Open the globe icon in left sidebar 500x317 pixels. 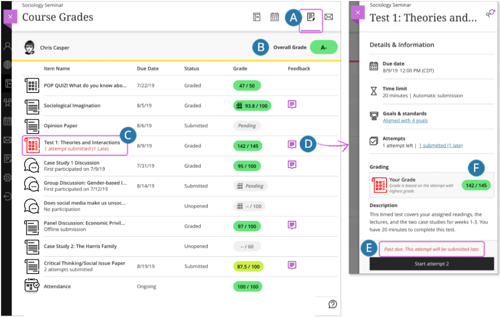pos(7,65)
